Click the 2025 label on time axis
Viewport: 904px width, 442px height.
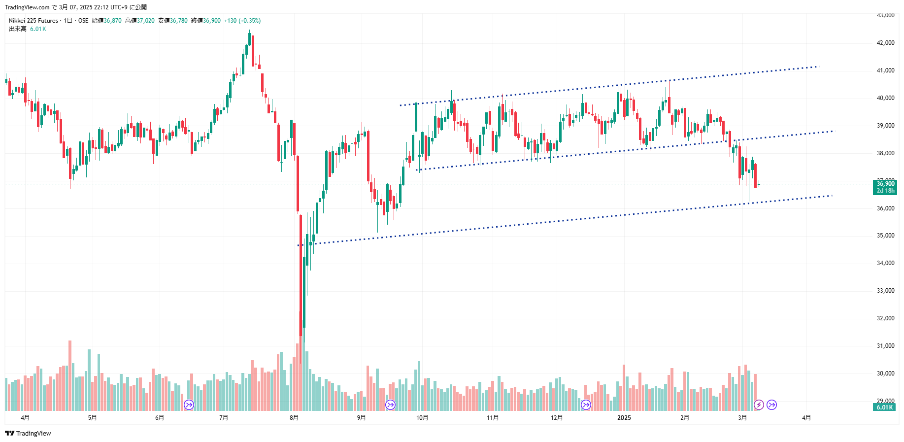click(x=624, y=418)
